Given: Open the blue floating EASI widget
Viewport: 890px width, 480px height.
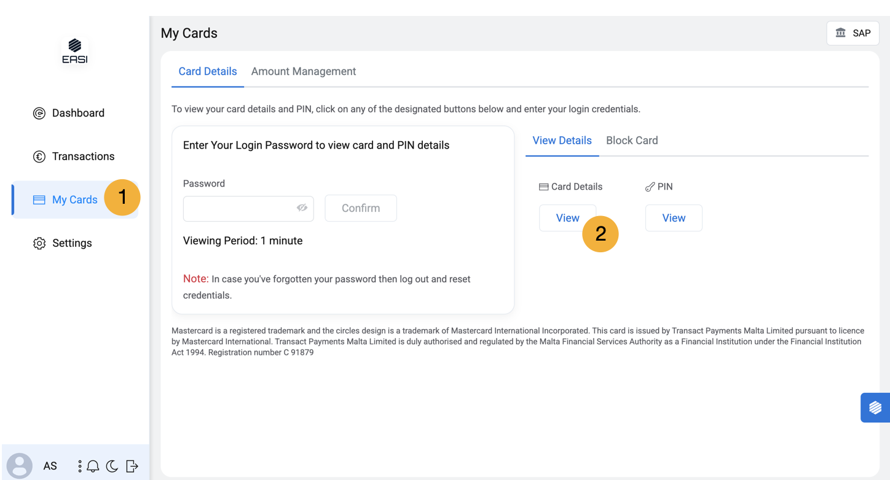Looking at the screenshot, I should coord(875,408).
